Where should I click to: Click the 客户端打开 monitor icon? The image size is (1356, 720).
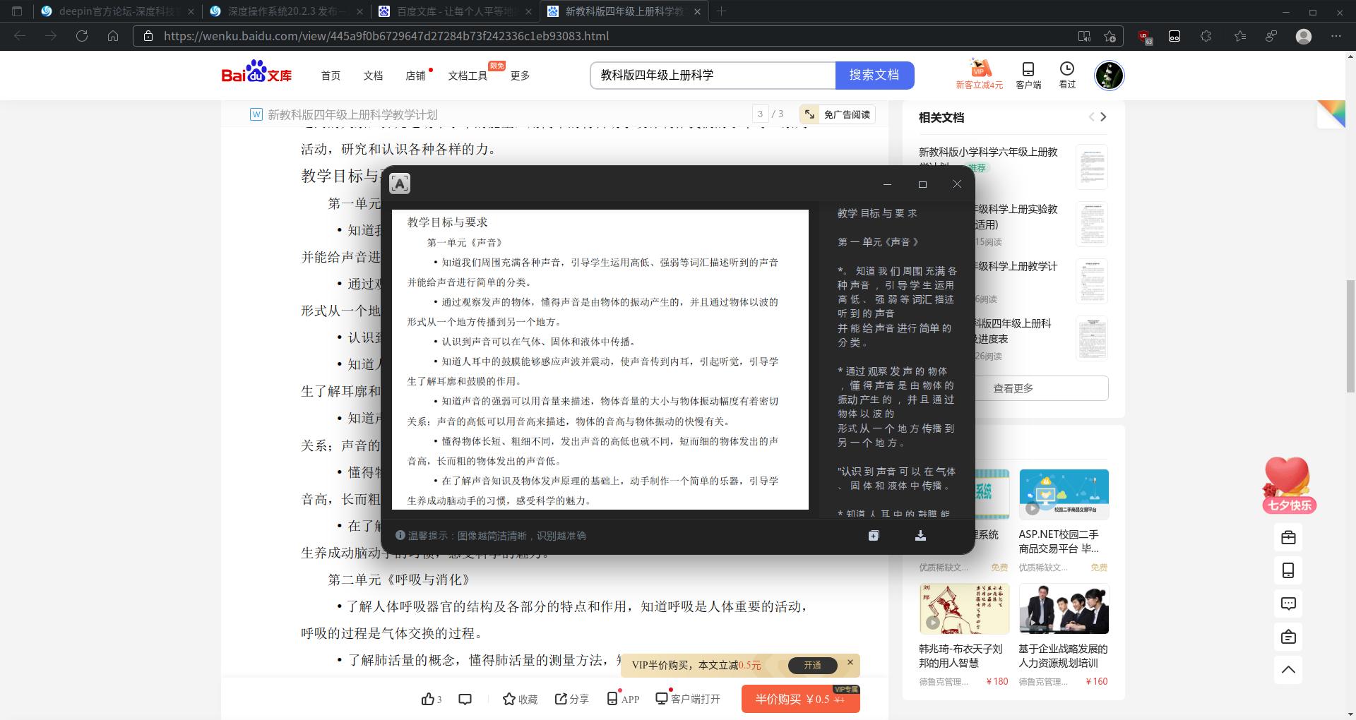(662, 699)
